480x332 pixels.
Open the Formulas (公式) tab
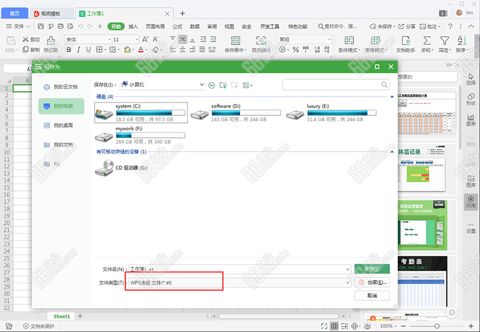(x=177, y=26)
